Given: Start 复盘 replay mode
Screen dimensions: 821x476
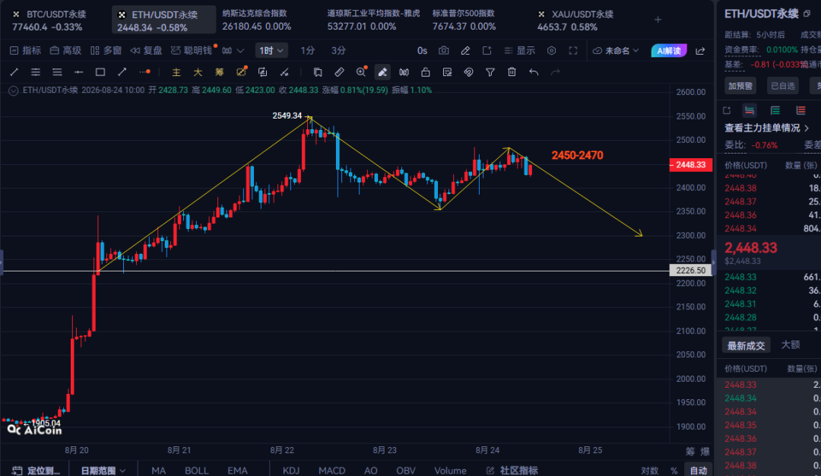Looking at the screenshot, I should (x=146, y=50).
